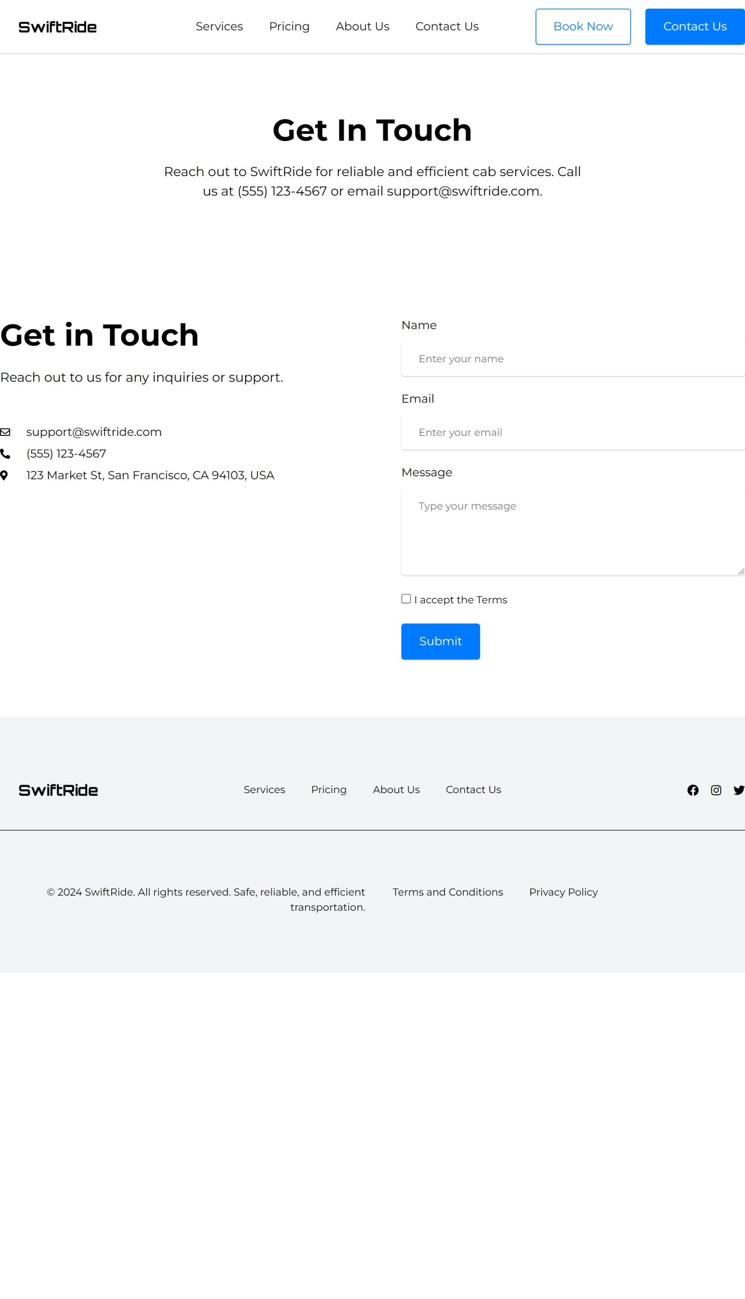Open Pricing link in the footer
The height and width of the screenshot is (1299, 745).
tap(328, 790)
